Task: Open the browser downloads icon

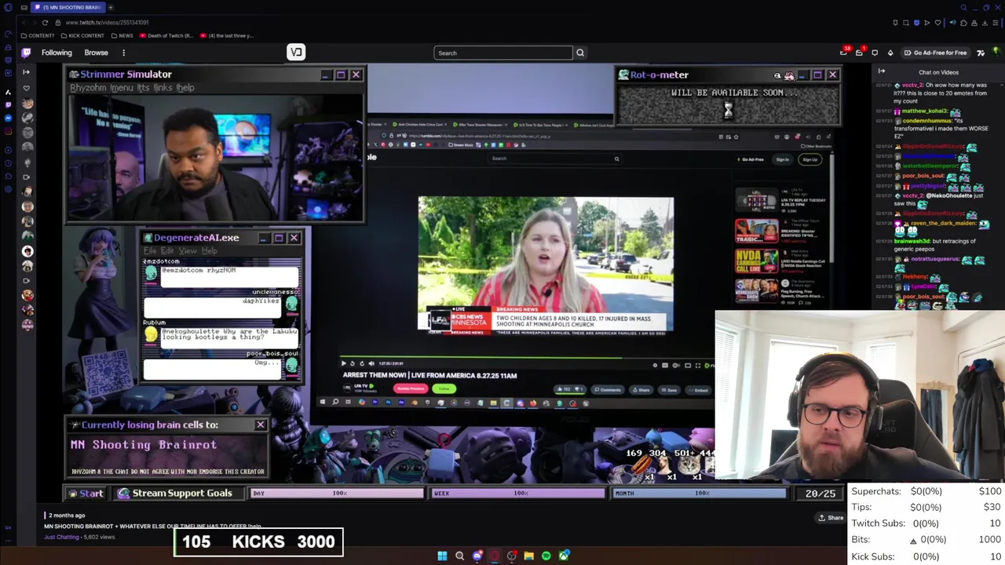Action: (985, 23)
